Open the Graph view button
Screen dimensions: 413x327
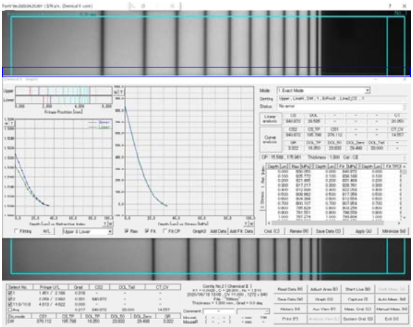pos(324,299)
